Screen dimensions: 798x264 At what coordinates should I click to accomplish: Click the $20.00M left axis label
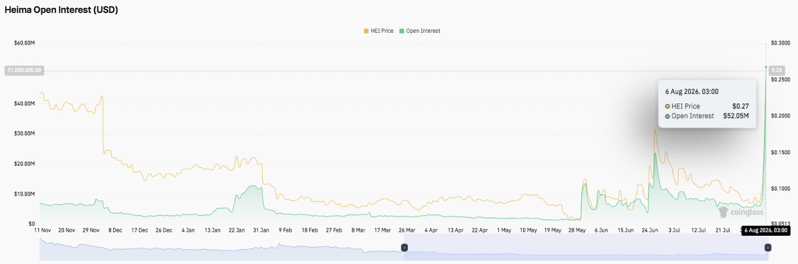point(25,164)
